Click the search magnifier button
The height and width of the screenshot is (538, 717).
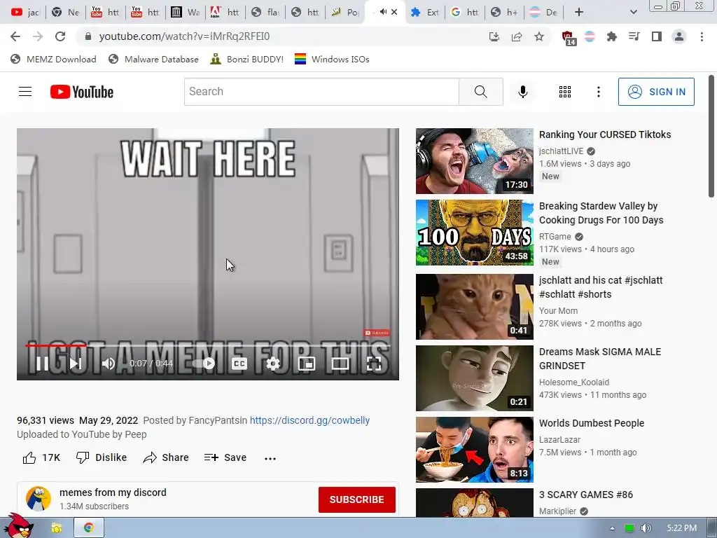481,92
